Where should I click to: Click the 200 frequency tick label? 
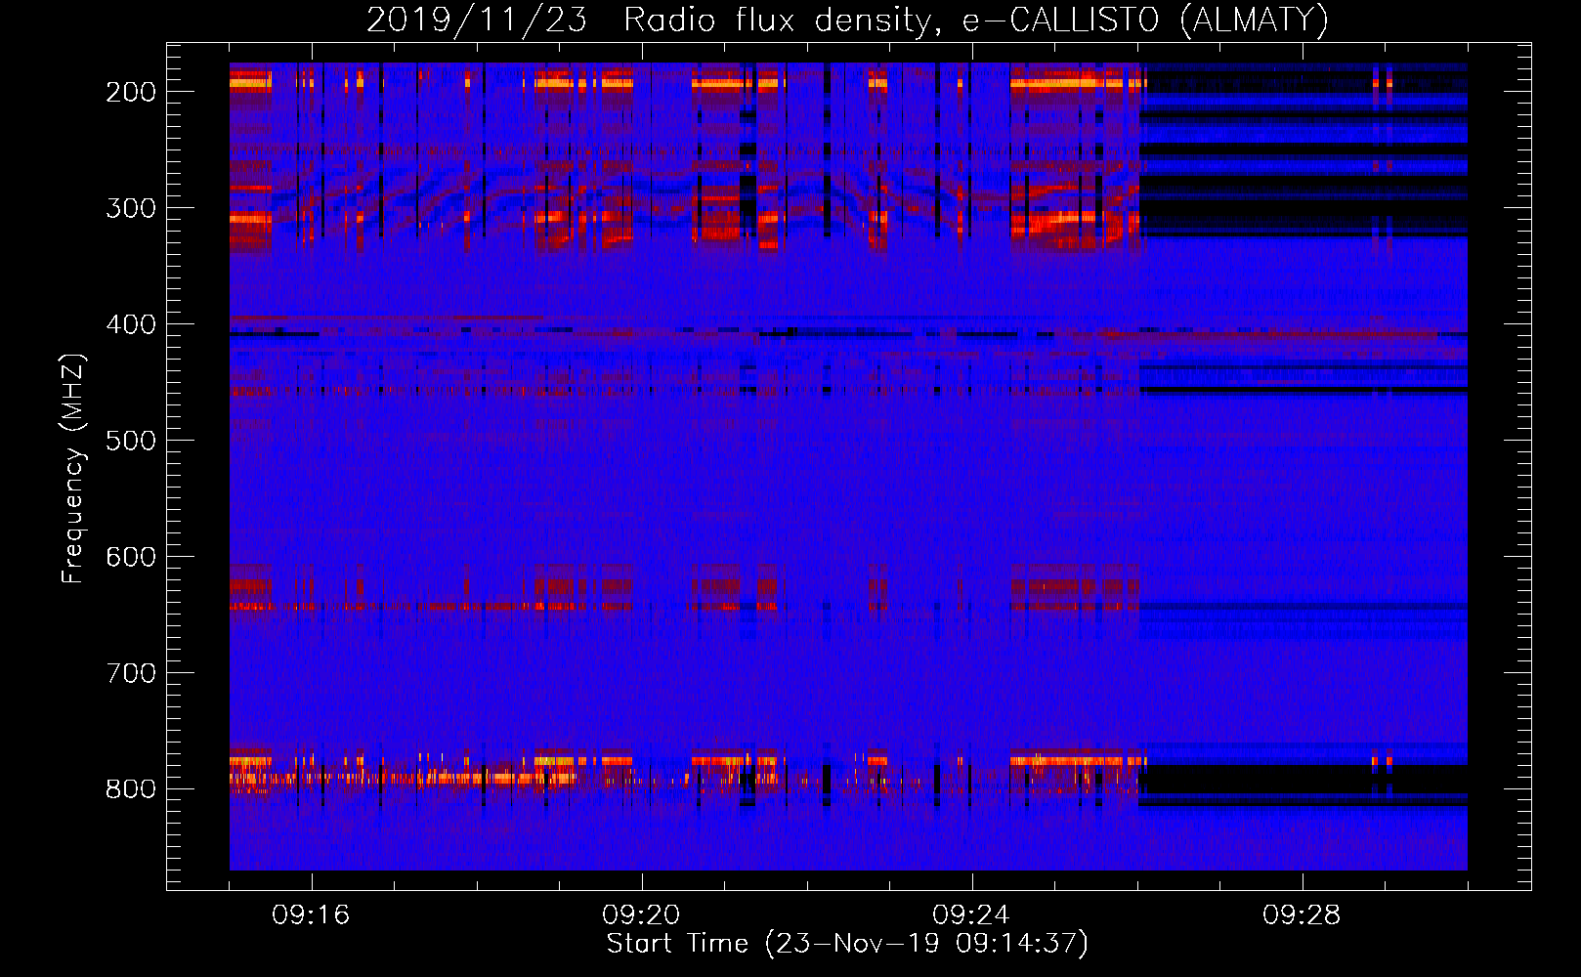pos(131,92)
